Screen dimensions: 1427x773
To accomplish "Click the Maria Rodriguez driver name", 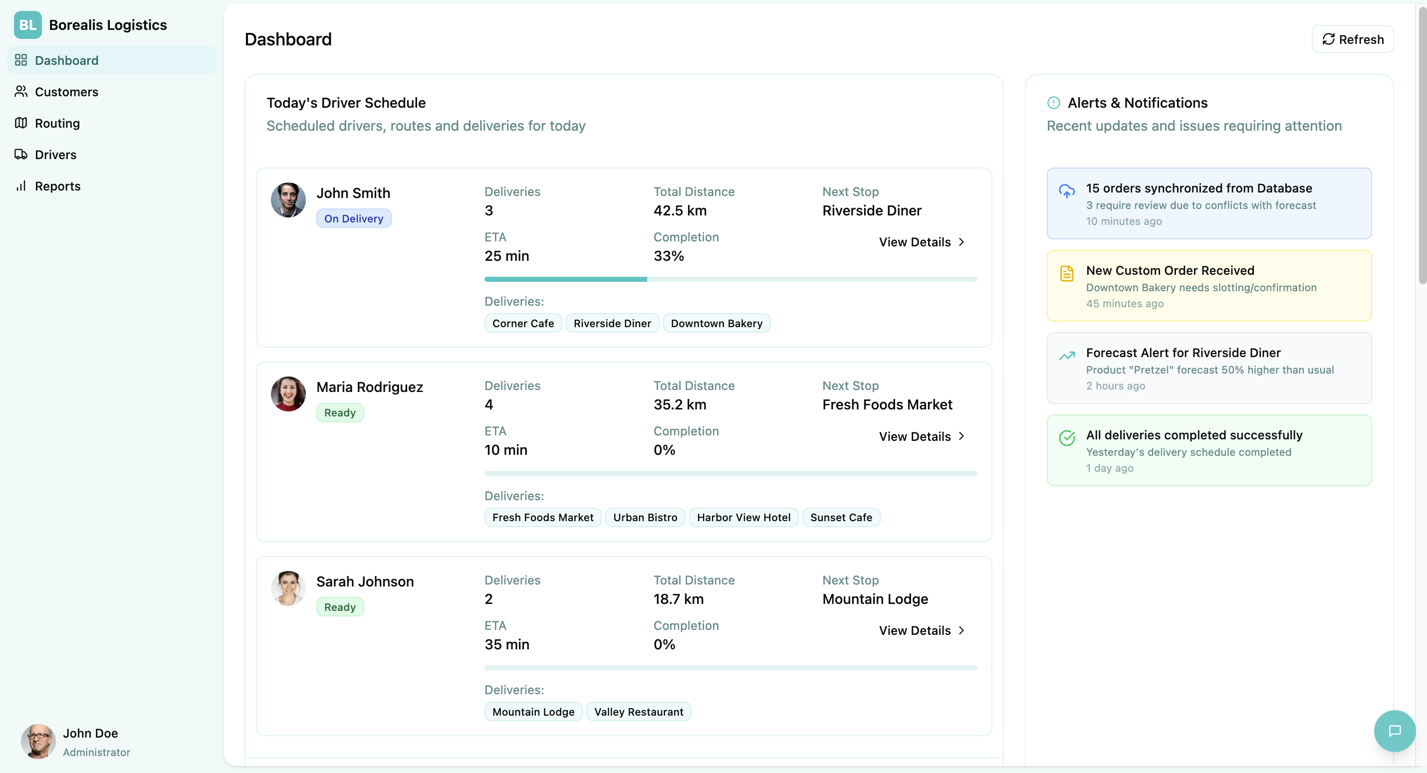I will 370,387.
